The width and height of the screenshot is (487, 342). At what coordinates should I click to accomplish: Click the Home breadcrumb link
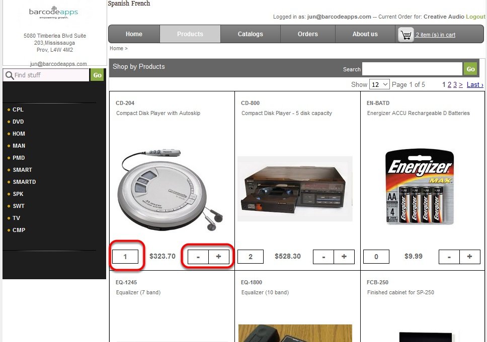tap(117, 48)
